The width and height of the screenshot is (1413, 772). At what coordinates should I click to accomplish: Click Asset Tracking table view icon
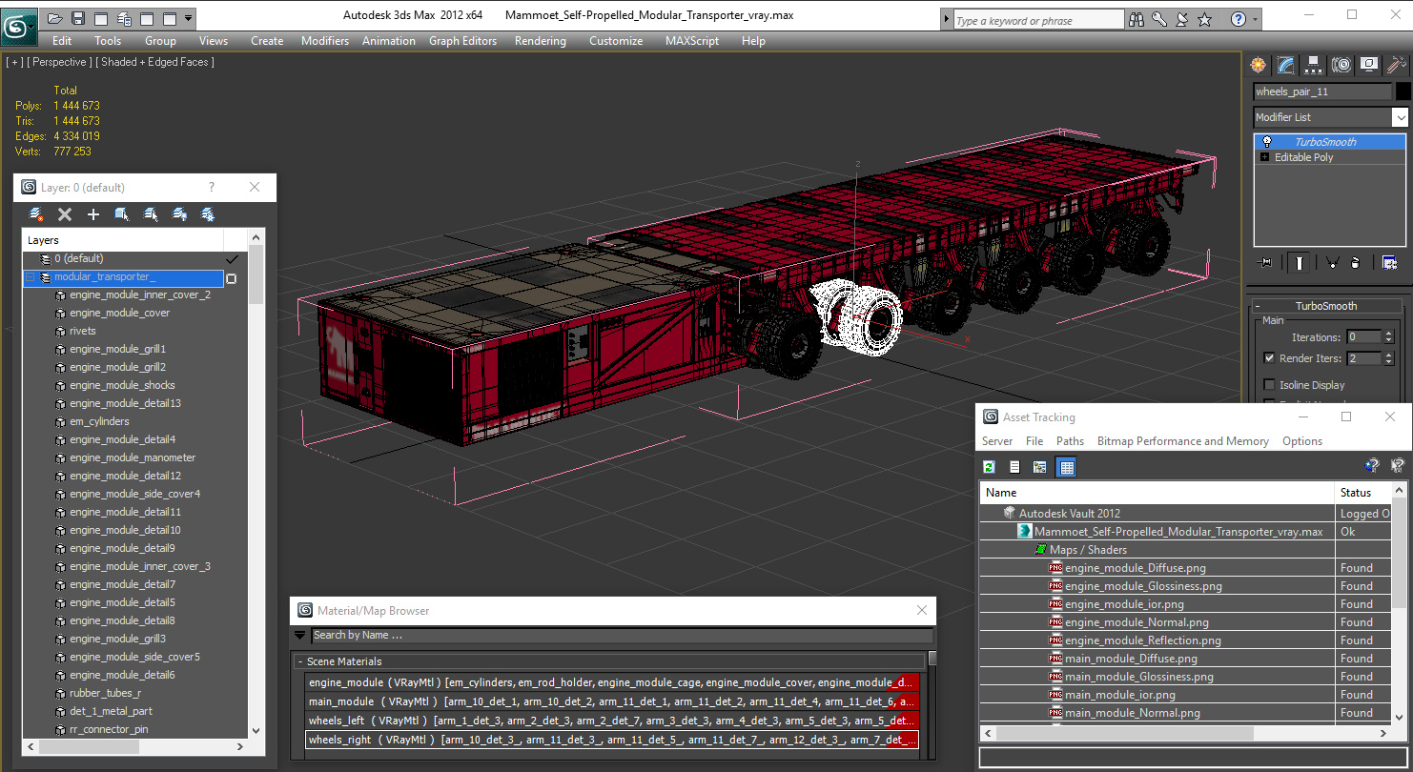[x=1067, y=466]
